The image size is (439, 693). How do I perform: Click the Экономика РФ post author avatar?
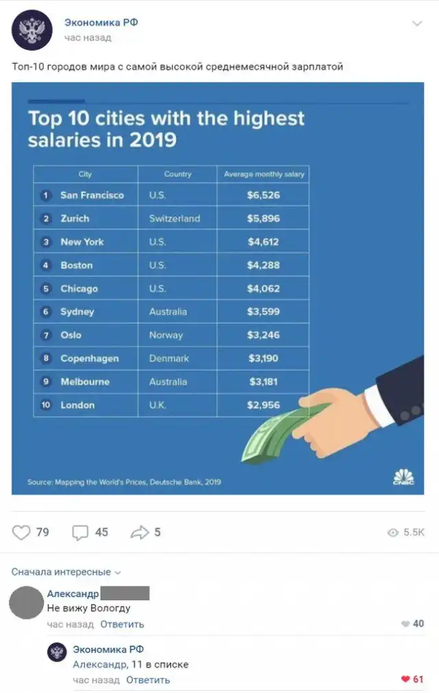31,31
